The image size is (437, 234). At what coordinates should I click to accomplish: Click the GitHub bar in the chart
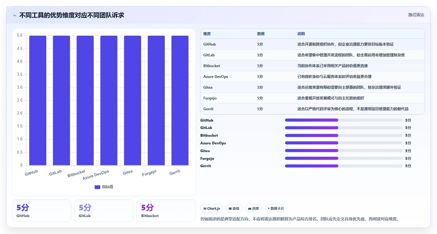point(38,100)
